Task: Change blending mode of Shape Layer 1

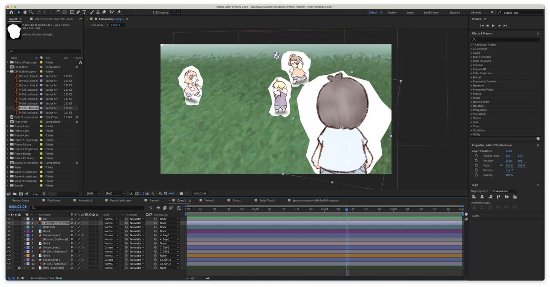Action: (x=111, y=235)
